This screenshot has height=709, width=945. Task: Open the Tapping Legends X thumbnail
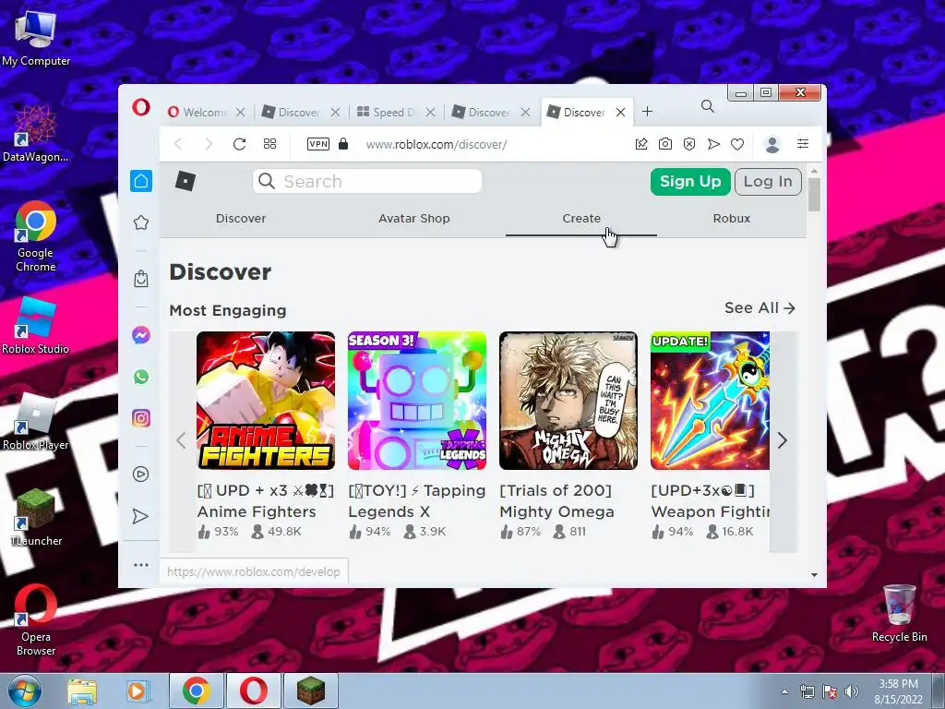click(x=417, y=401)
